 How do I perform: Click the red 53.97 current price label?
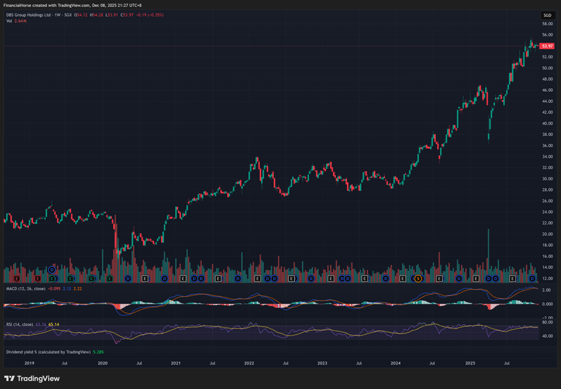547,46
